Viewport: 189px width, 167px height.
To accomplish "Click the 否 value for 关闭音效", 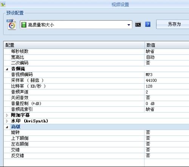I will (148, 98).
